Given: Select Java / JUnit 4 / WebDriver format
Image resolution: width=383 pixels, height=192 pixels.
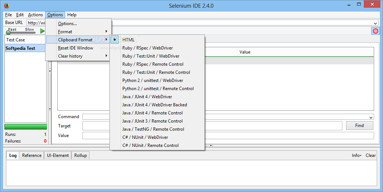Looking at the screenshot, I should click(x=157, y=97).
